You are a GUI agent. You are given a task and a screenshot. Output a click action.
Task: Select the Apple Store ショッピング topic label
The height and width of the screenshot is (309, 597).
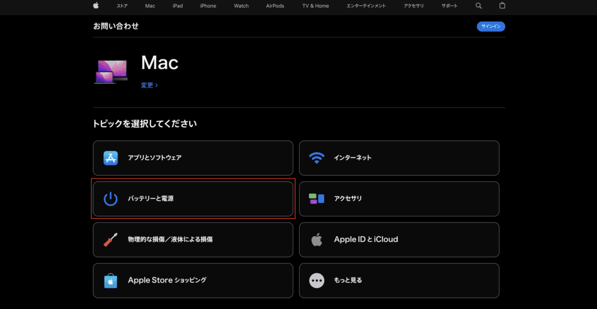(x=167, y=280)
